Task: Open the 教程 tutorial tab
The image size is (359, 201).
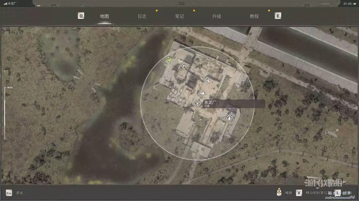Action: (x=254, y=16)
